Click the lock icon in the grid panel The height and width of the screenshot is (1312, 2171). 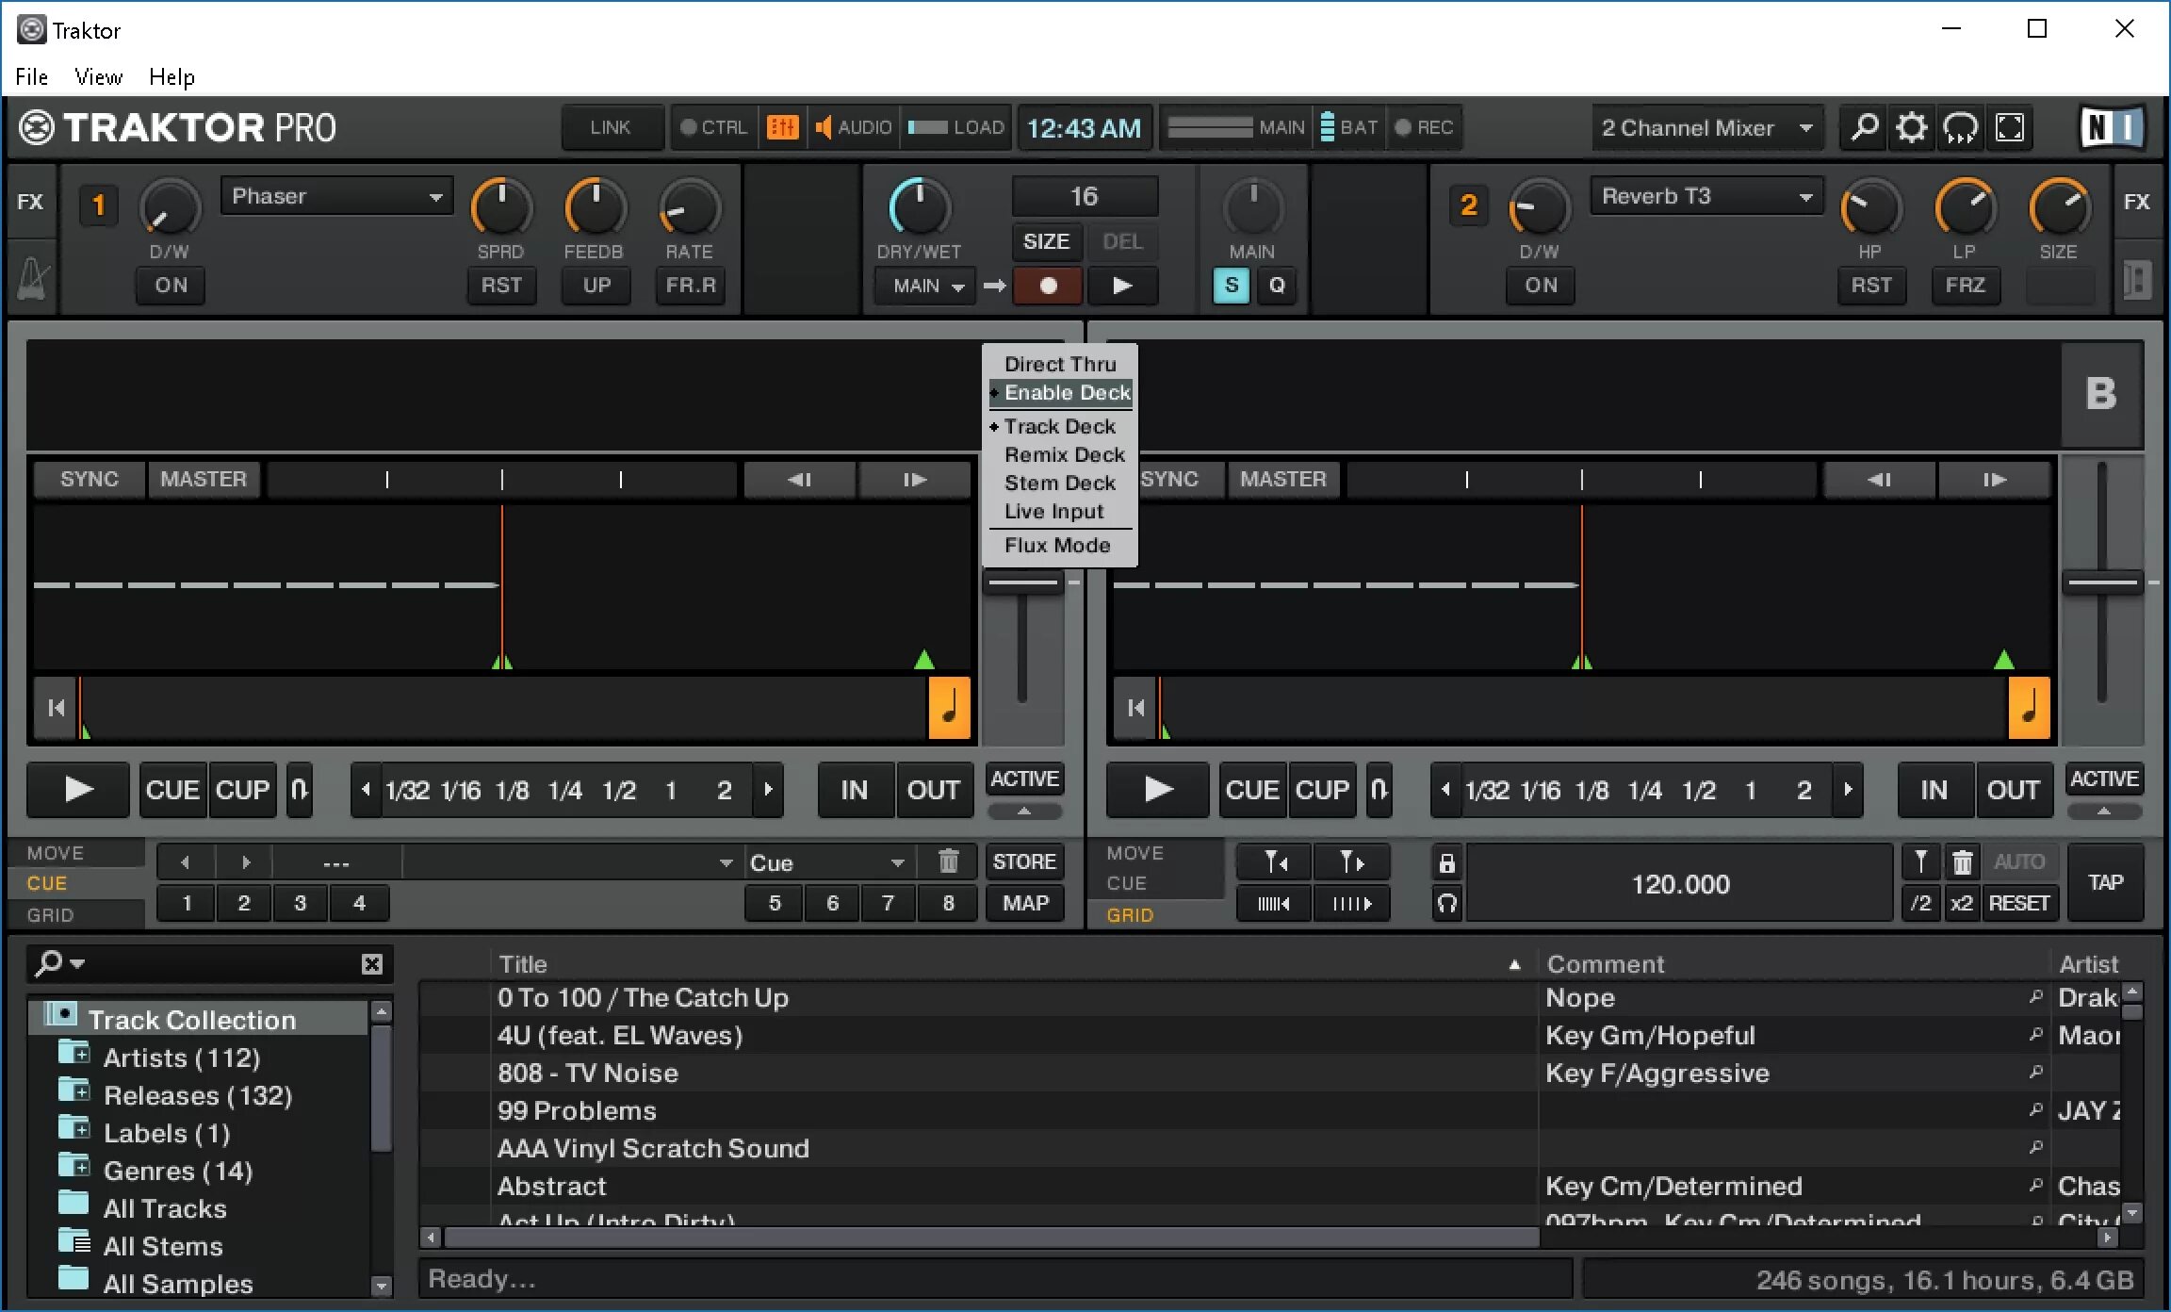[x=1447, y=862]
